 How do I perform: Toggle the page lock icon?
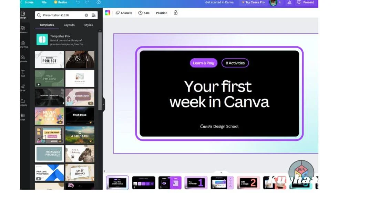tap(175, 12)
